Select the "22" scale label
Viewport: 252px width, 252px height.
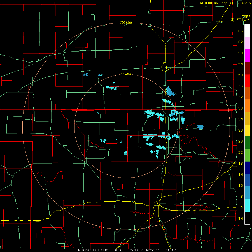[241, 152]
